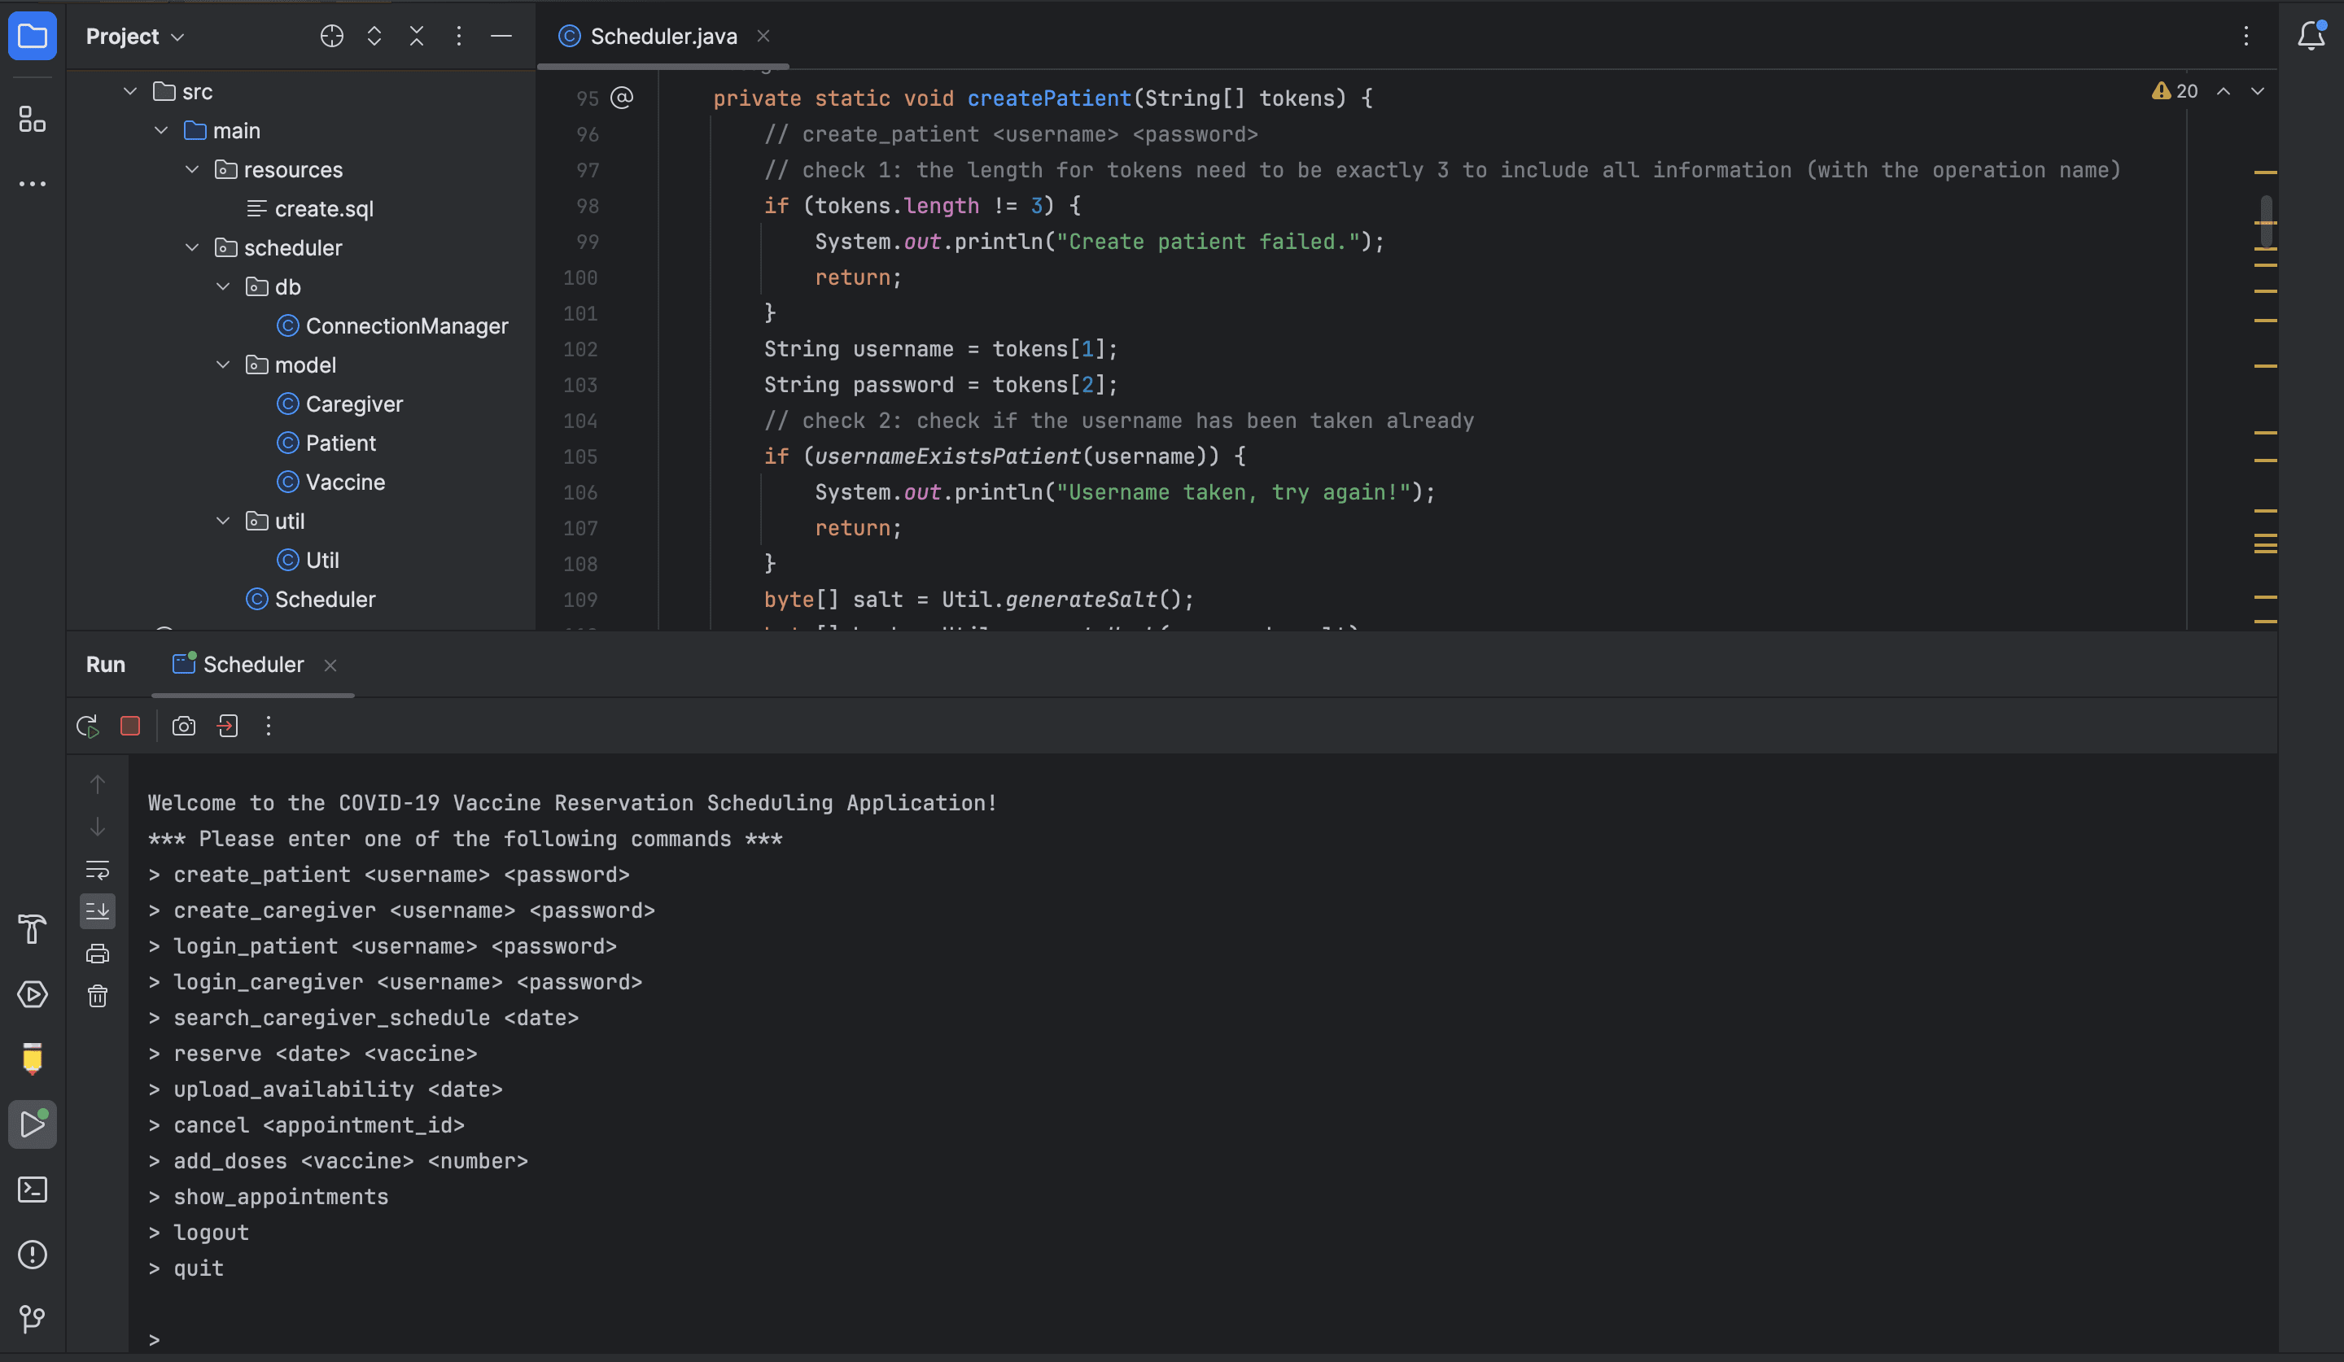The image size is (2344, 1362).
Task: Open ConnectionManager class in tree
Action: 406,326
